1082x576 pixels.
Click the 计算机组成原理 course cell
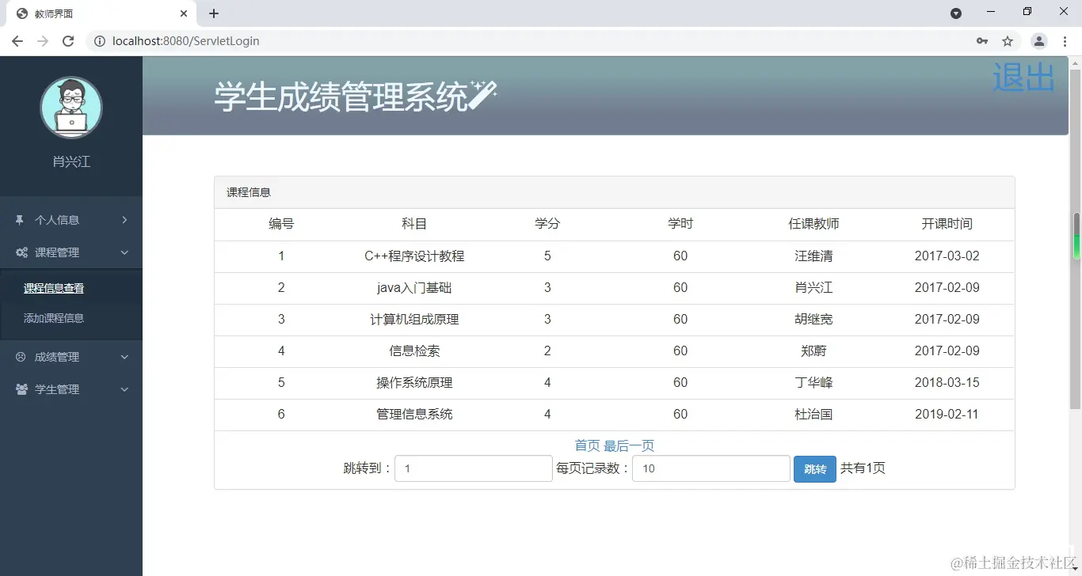(x=414, y=320)
